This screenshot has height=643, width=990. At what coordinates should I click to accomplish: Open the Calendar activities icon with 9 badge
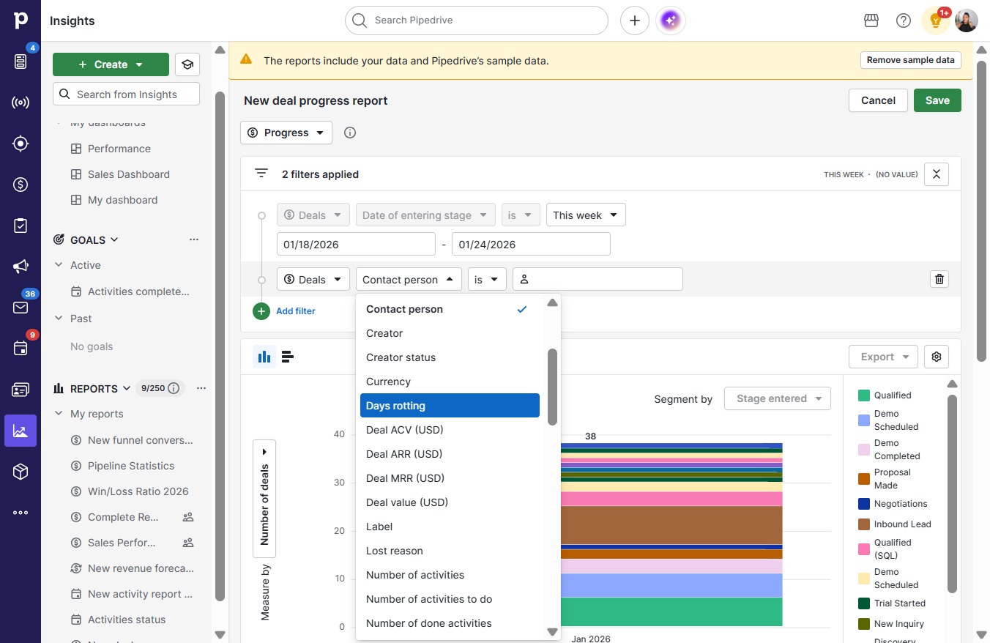click(x=21, y=348)
